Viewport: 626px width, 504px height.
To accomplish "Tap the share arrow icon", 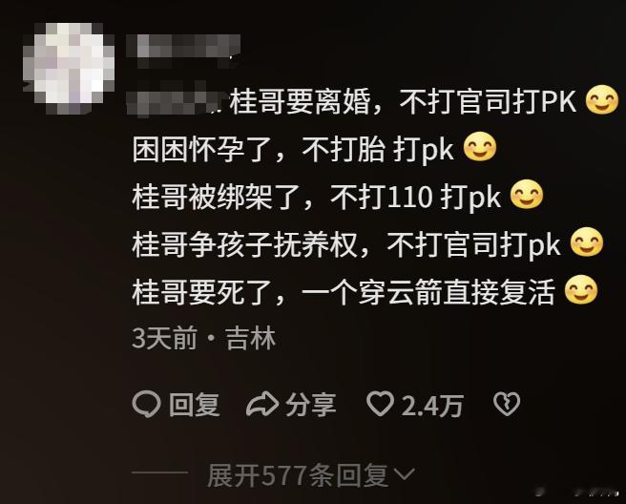I will (261, 404).
